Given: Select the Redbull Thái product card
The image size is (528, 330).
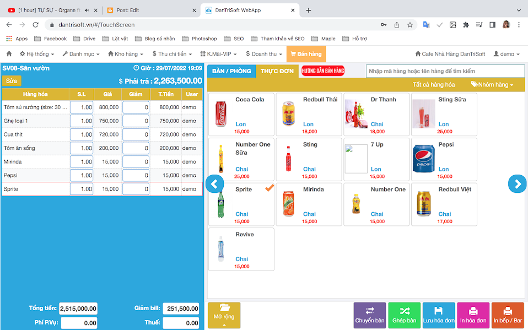Looking at the screenshot, I should [x=309, y=115].
